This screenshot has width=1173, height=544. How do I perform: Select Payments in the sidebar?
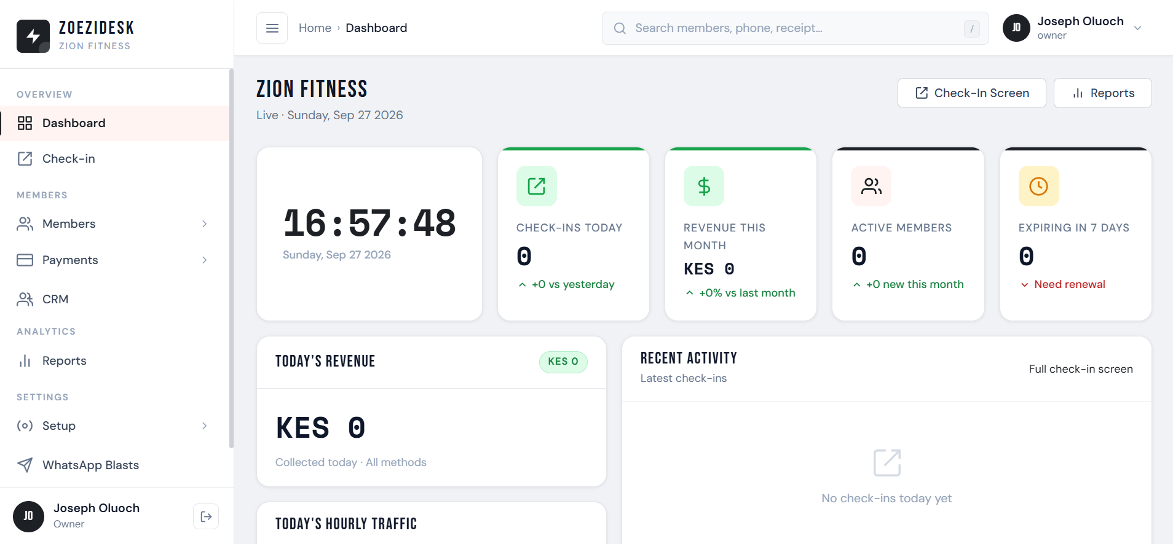pyautogui.click(x=114, y=260)
